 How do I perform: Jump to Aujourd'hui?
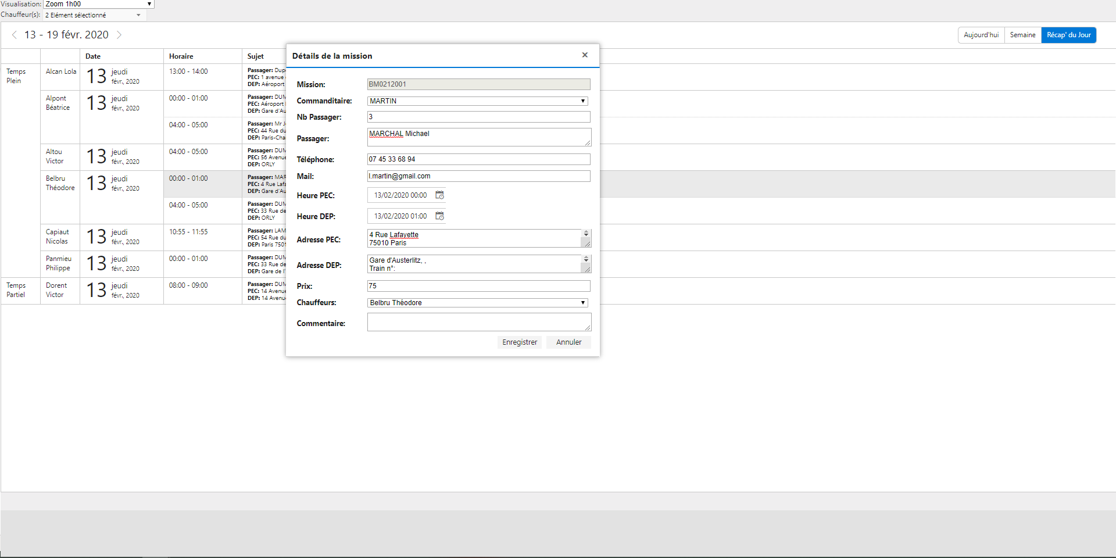coord(981,35)
